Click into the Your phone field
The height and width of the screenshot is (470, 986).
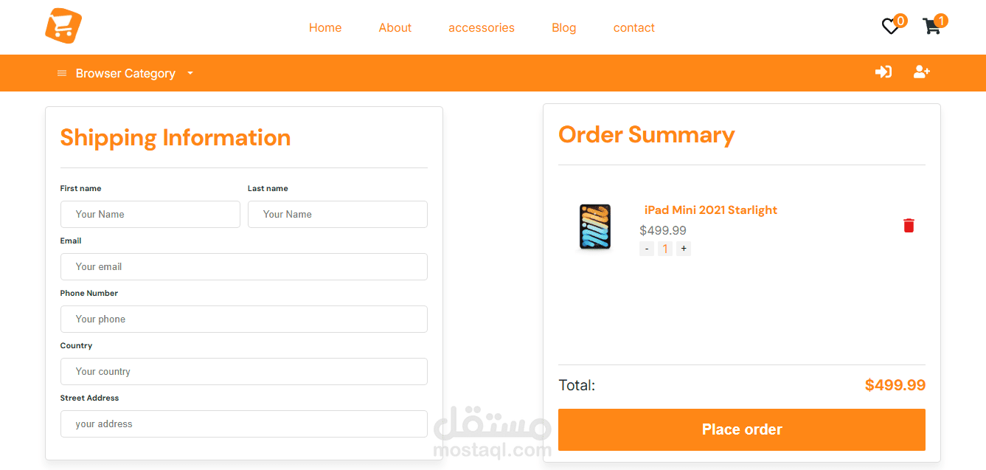(244, 319)
